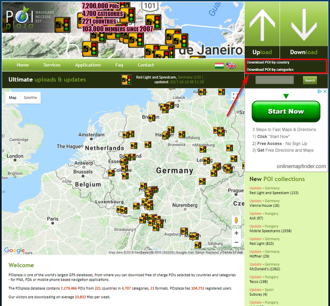330x306 pixels.
Task: Click the 7,279,466 POIs count text
Action: (x=68, y=288)
